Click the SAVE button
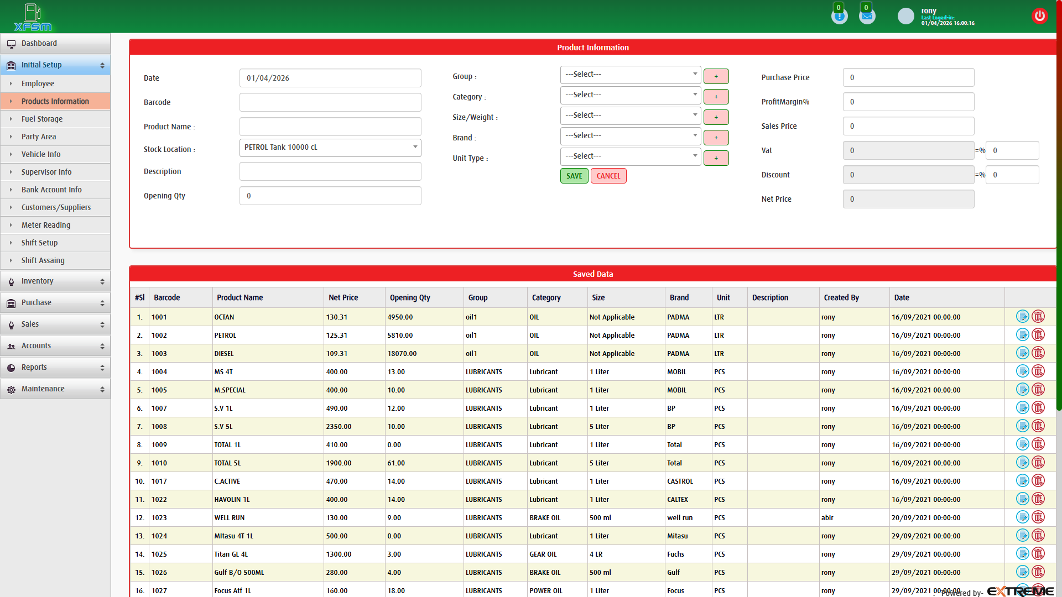 574,176
